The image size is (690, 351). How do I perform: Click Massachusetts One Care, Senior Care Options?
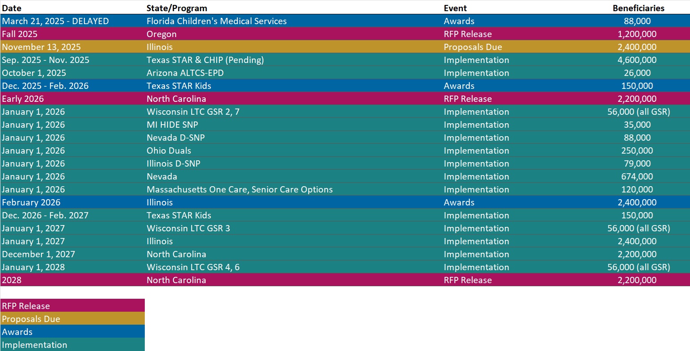click(240, 189)
